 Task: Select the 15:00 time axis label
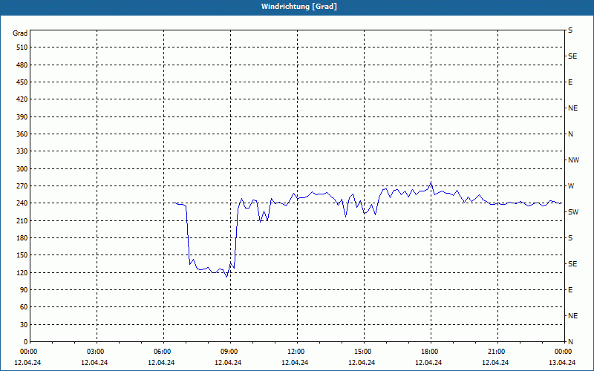coord(362,351)
